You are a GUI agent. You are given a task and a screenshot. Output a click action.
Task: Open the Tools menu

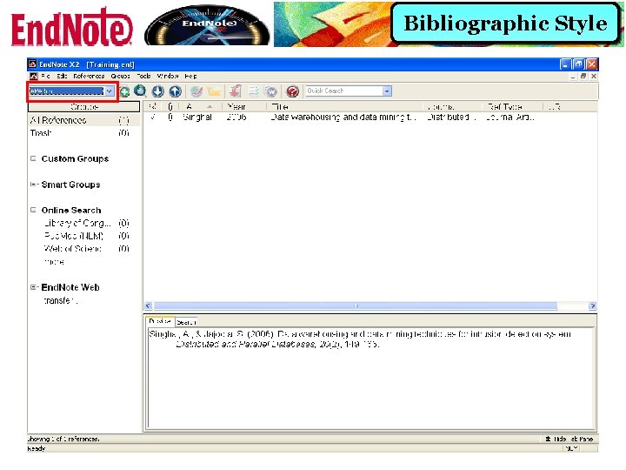[x=143, y=76]
